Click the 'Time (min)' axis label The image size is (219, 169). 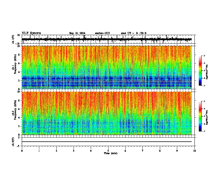tap(111, 153)
